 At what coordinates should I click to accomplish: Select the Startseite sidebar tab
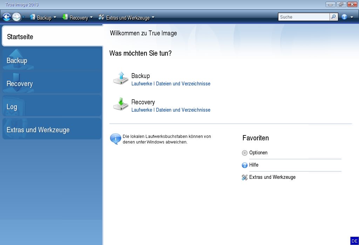[x=53, y=36]
